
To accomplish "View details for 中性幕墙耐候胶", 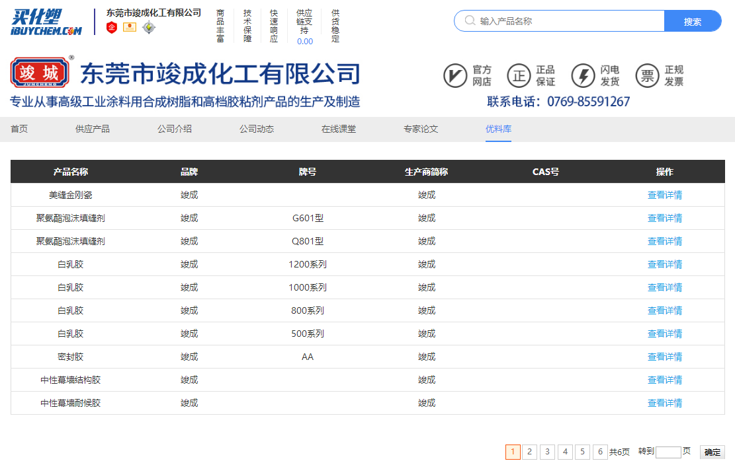I will tap(665, 403).
